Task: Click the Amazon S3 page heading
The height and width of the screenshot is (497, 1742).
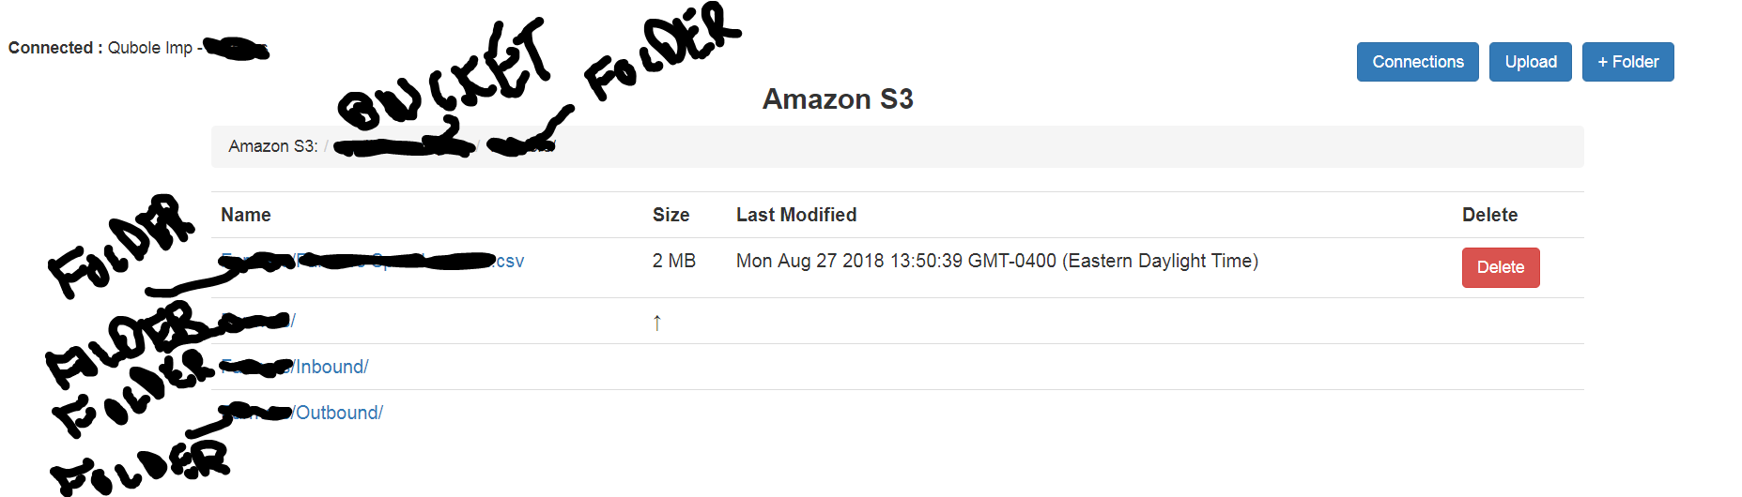Action: (837, 99)
